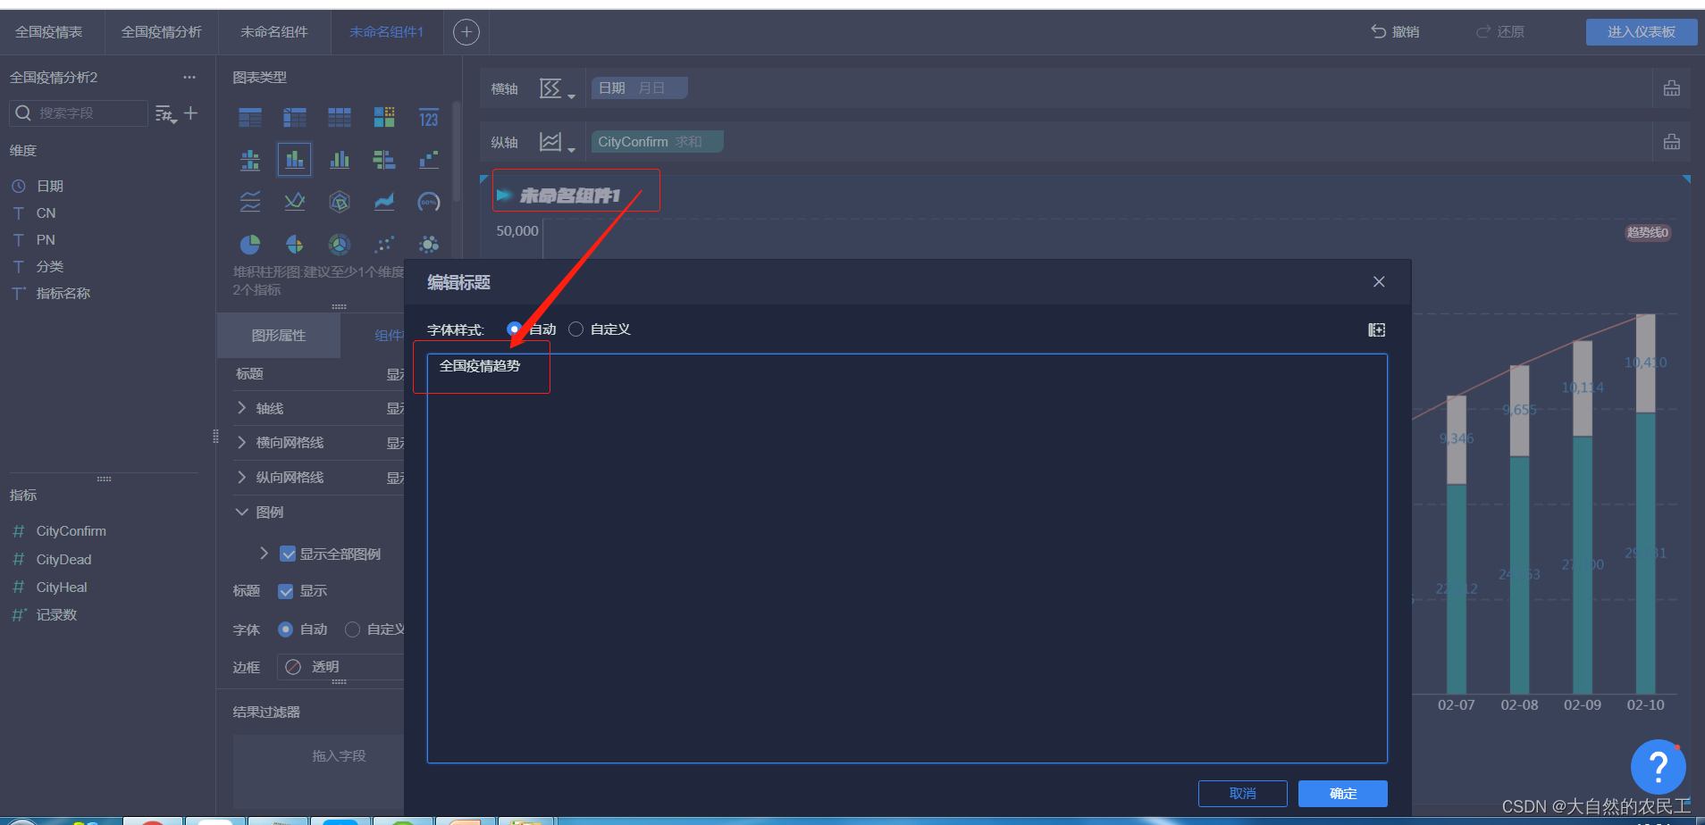Select the bubble chart type

point(429,244)
